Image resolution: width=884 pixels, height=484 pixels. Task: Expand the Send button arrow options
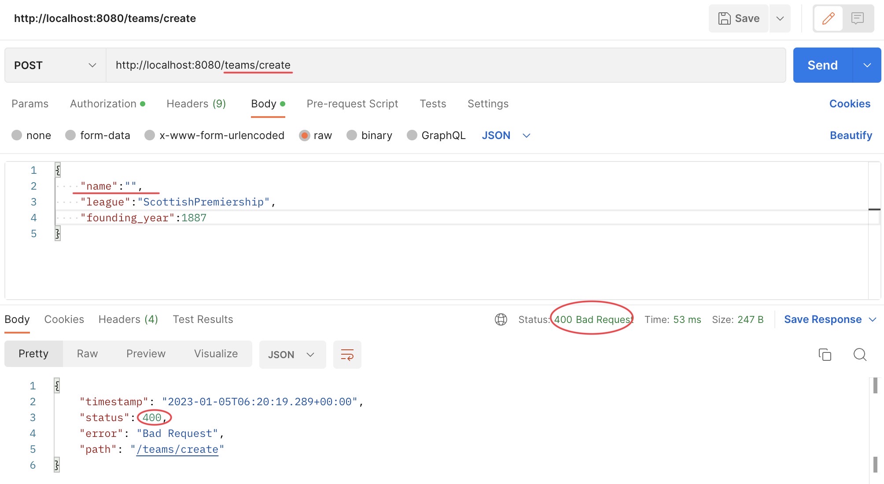(x=867, y=65)
